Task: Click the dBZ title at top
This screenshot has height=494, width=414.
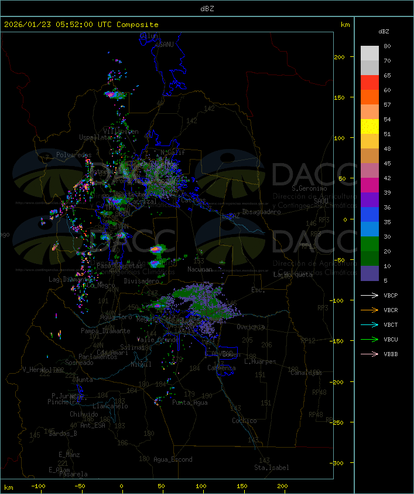Action: (x=207, y=8)
